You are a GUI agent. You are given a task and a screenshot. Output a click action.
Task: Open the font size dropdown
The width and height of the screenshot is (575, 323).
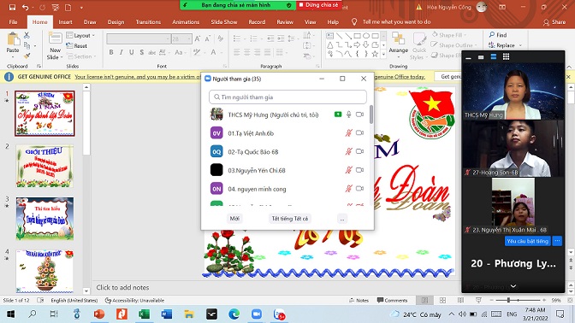(189, 38)
